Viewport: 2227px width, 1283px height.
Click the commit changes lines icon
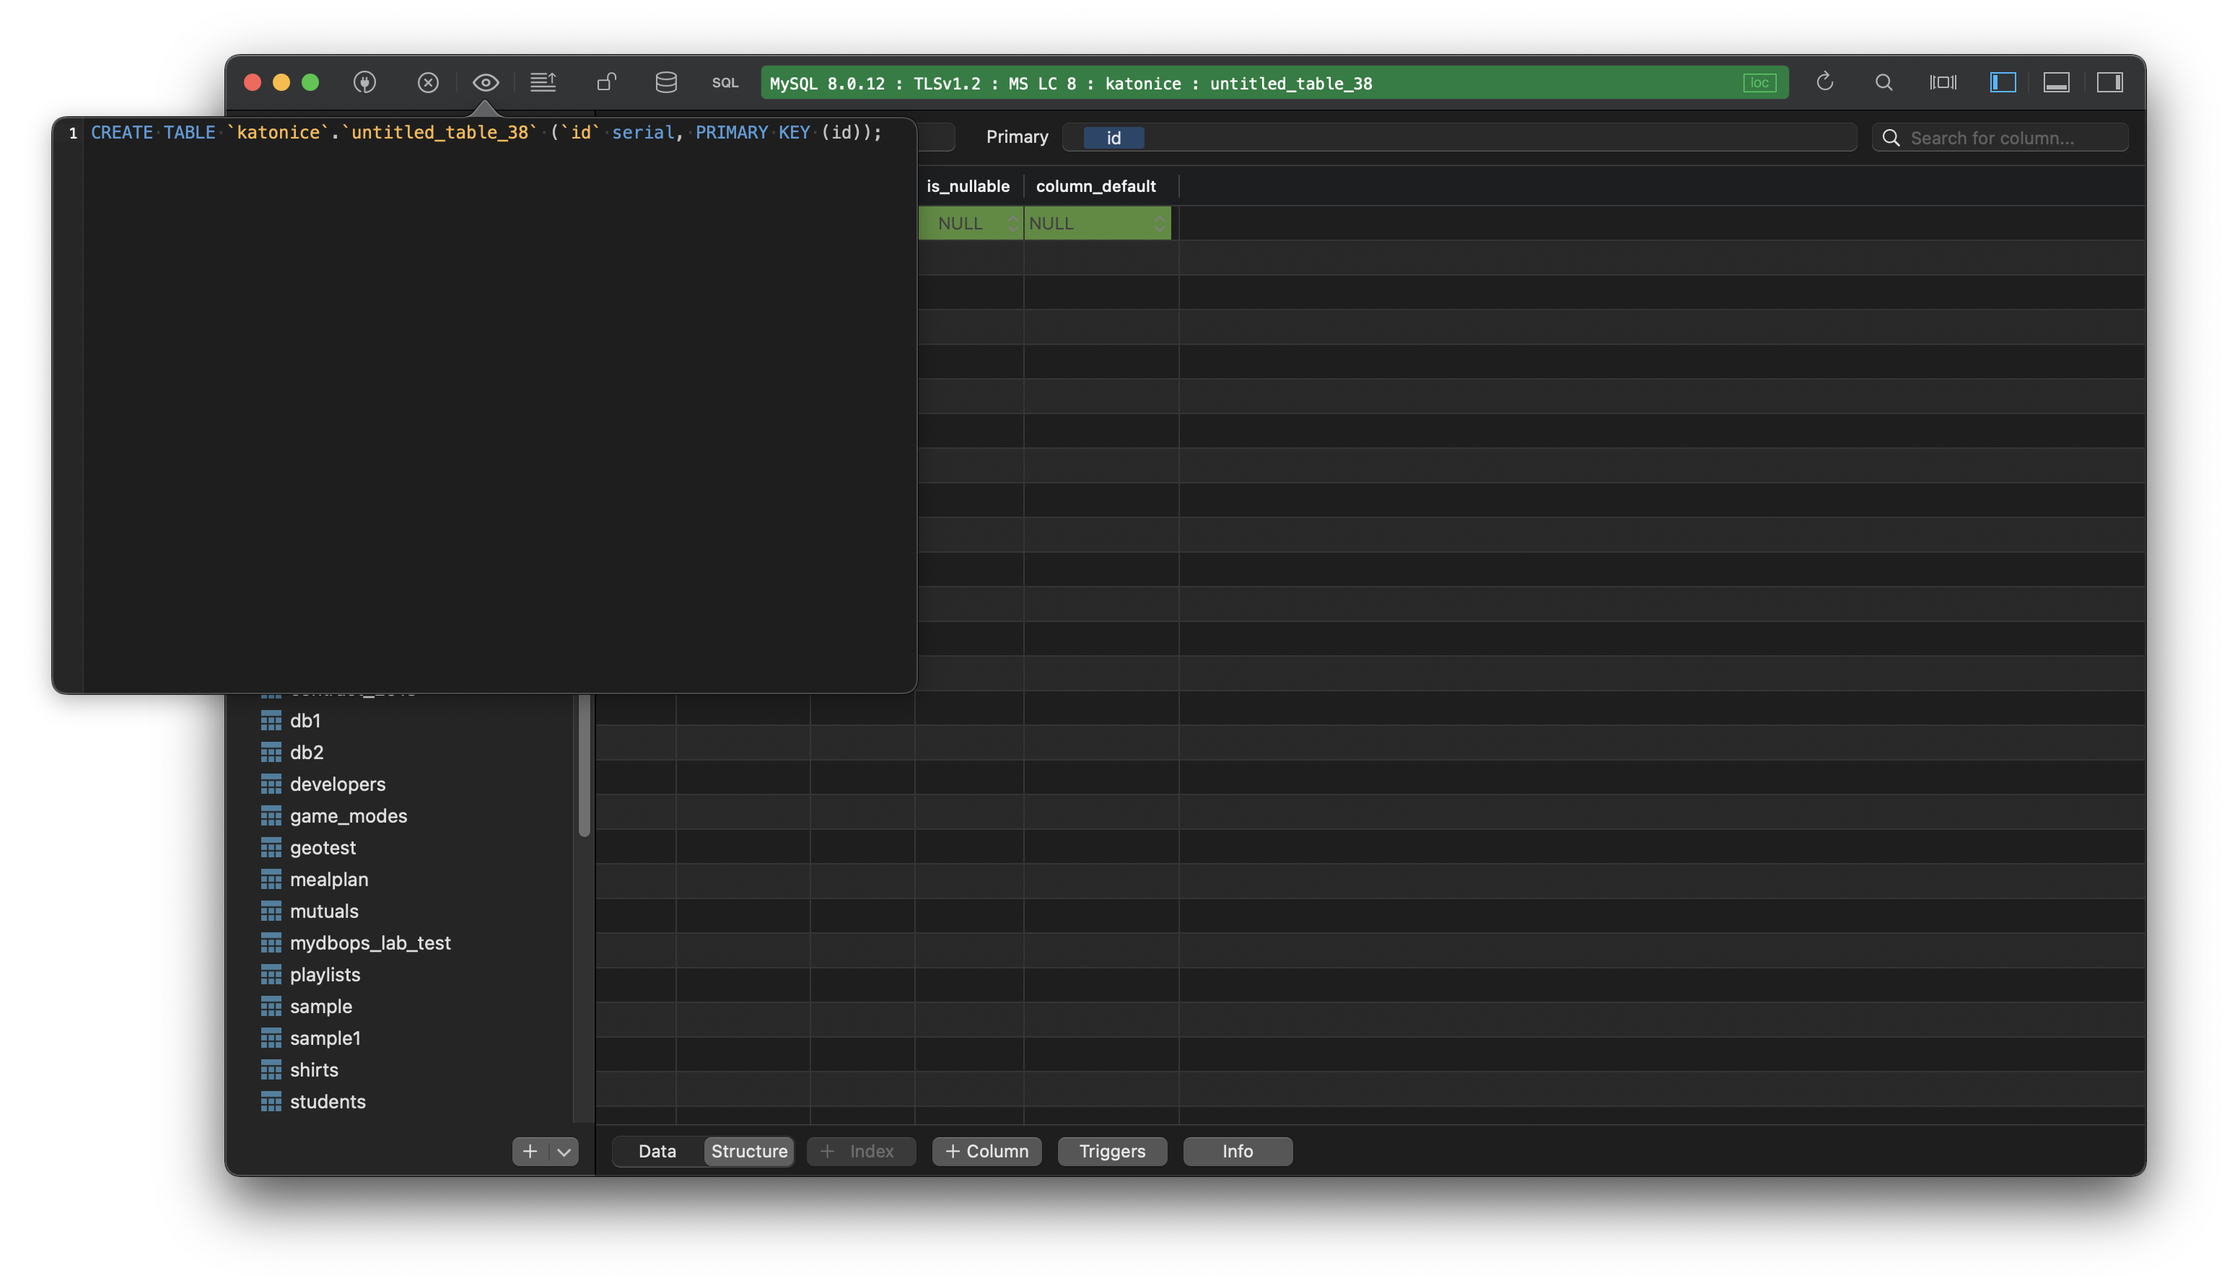tap(543, 83)
